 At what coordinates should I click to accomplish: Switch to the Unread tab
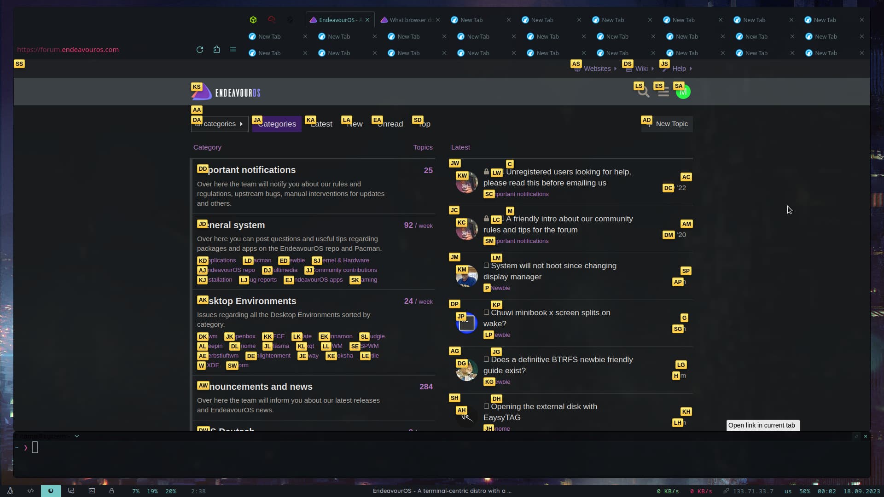click(390, 124)
